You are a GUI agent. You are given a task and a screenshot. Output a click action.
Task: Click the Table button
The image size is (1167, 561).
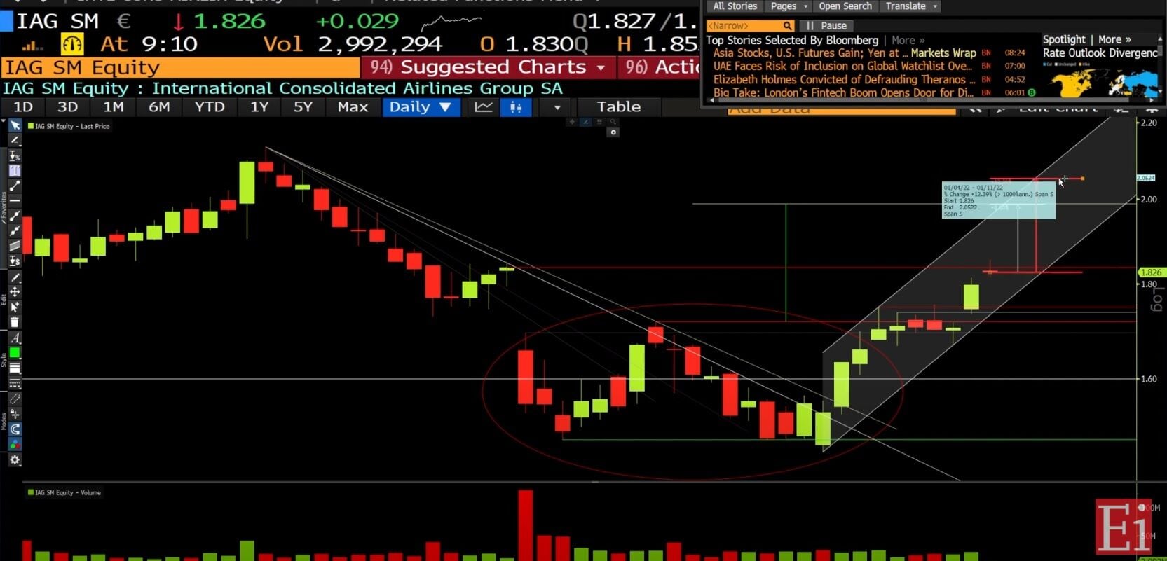click(x=619, y=107)
